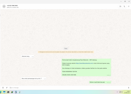The width and height of the screenshot is (131, 94).
Task: Open the calculator icon in the taskbar
Action: (x=16, y=92)
